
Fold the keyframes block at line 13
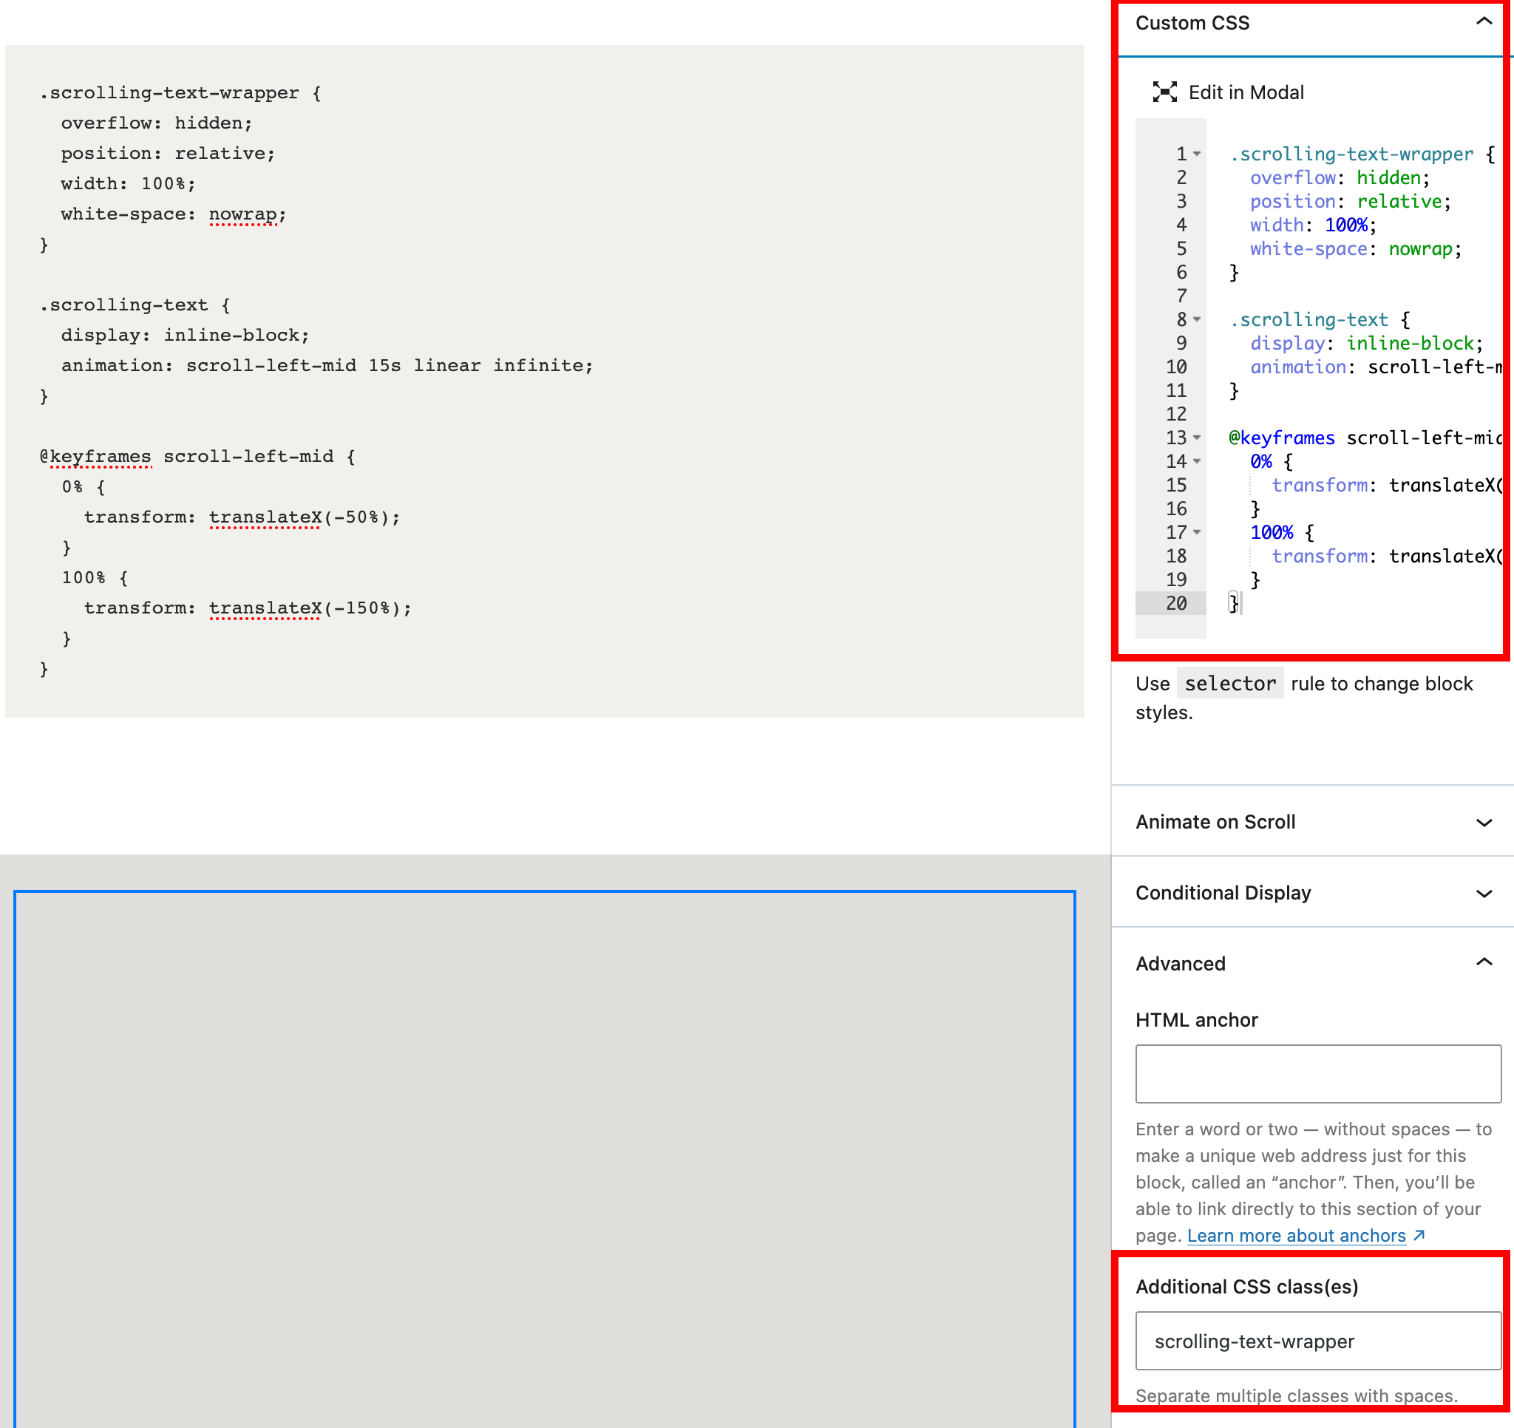point(1197,438)
